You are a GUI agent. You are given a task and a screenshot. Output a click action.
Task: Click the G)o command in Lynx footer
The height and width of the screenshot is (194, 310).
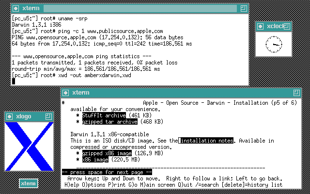pyautogui.click(x=133, y=185)
